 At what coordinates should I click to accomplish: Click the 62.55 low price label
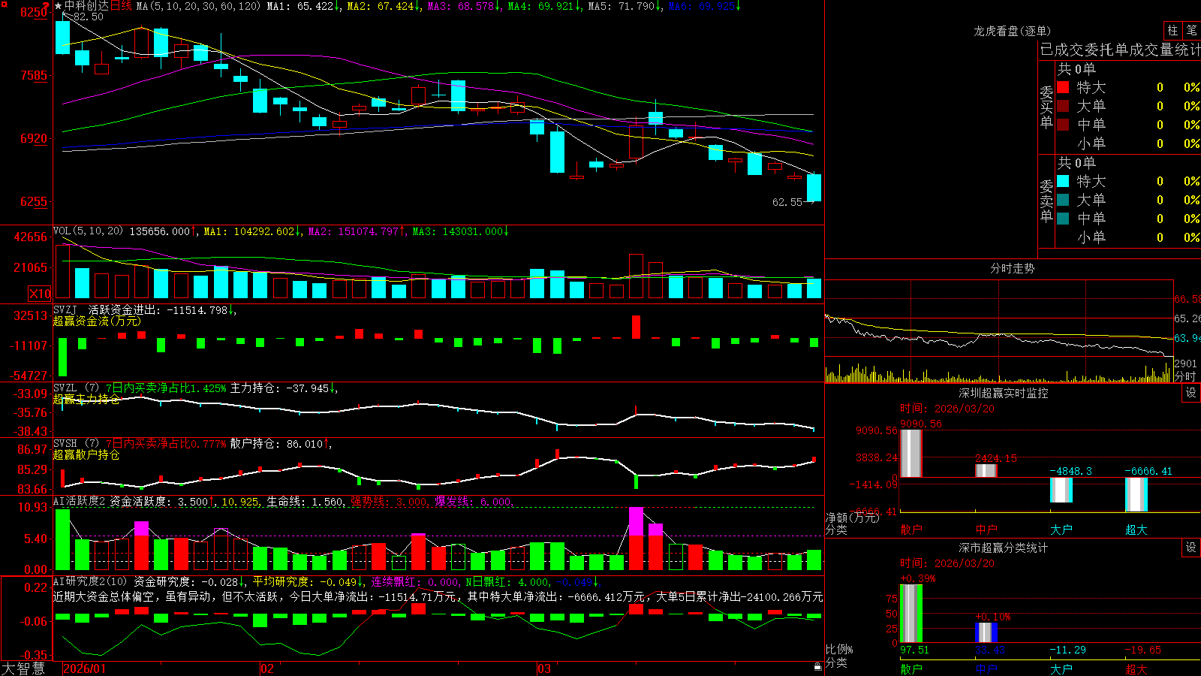click(787, 202)
